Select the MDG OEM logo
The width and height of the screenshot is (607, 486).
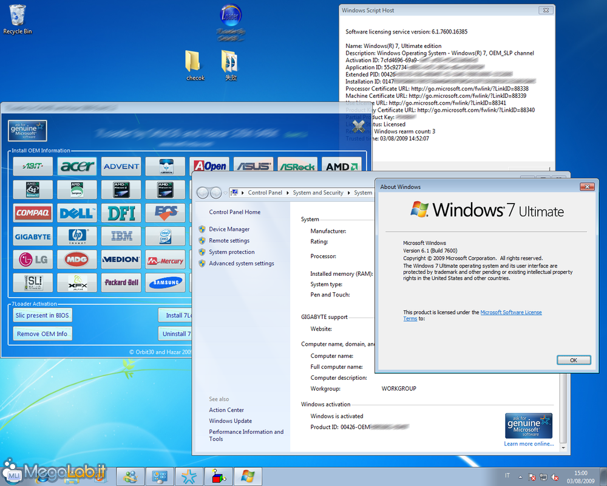tap(77, 259)
